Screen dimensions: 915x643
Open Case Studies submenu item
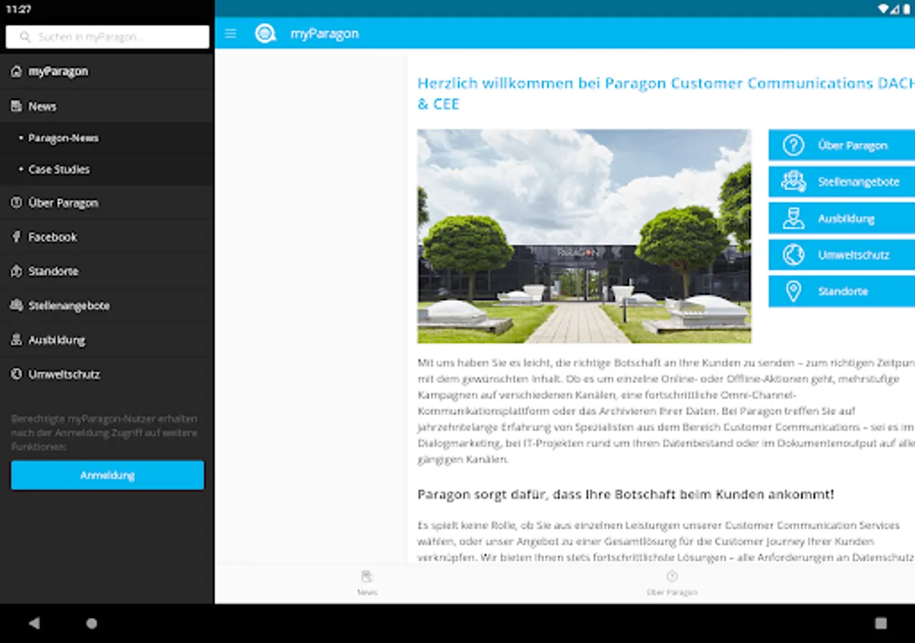point(107,169)
